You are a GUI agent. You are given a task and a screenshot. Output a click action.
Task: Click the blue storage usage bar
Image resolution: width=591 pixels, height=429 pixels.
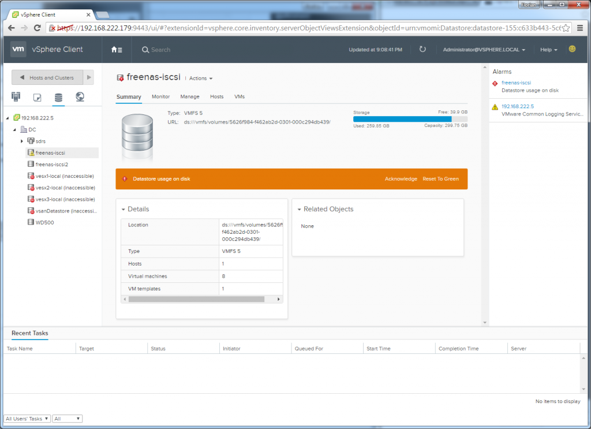[401, 119]
